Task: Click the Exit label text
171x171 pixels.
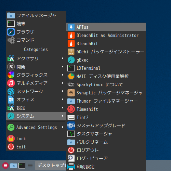Action: pyautogui.click(x=21, y=147)
